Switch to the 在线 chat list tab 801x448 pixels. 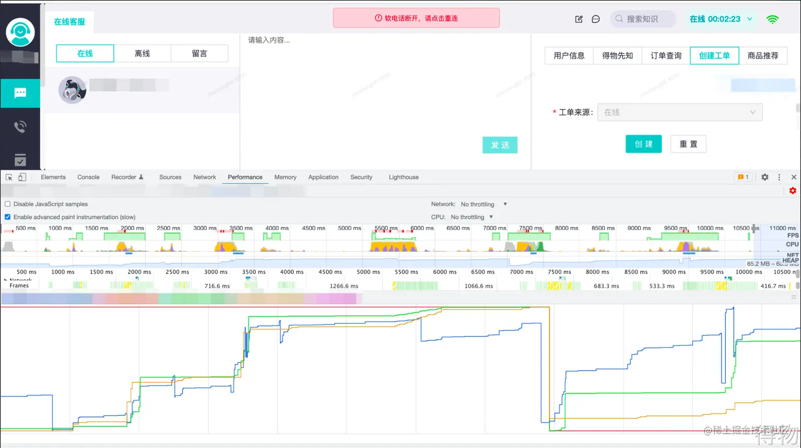[x=85, y=53]
